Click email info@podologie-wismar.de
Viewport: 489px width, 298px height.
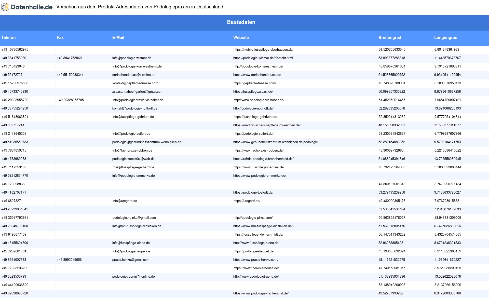pos(132,58)
